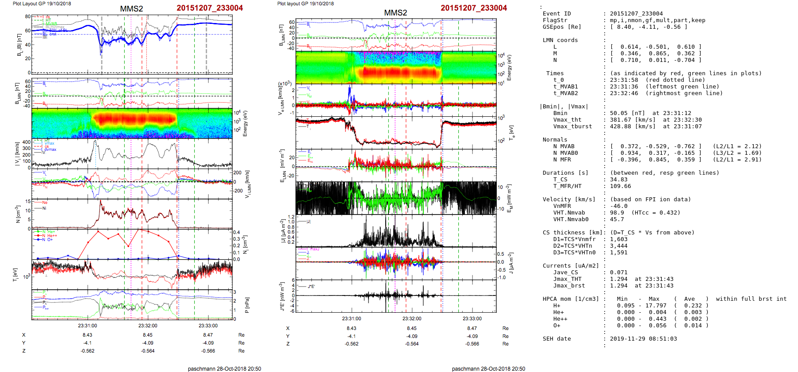The height and width of the screenshot is (372, 798).
Task: Click the 'within full brst int' note
Action: [x=751, y=299]
